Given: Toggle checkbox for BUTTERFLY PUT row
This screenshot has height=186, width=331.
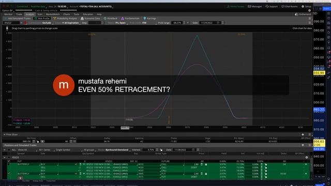Looking at the screenshot, I should [x=9, y=174].
